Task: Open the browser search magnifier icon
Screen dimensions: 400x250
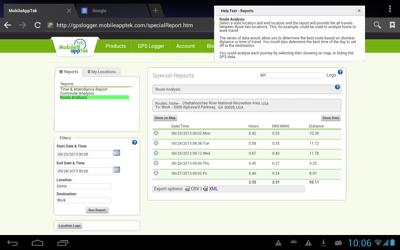Action: pos(377,25)
